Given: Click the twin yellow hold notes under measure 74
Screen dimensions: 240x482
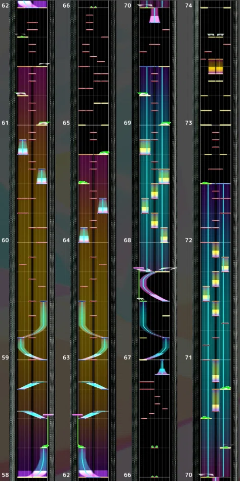Looking at the screenshot, I should click(215, 66).
